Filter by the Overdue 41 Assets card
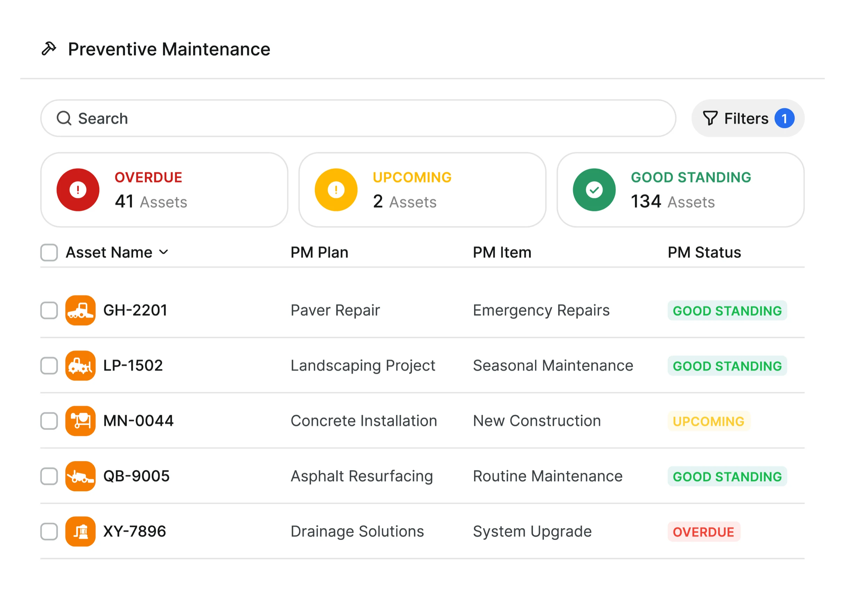The height and width of the screenshot is (602, 845). (164, 190)
